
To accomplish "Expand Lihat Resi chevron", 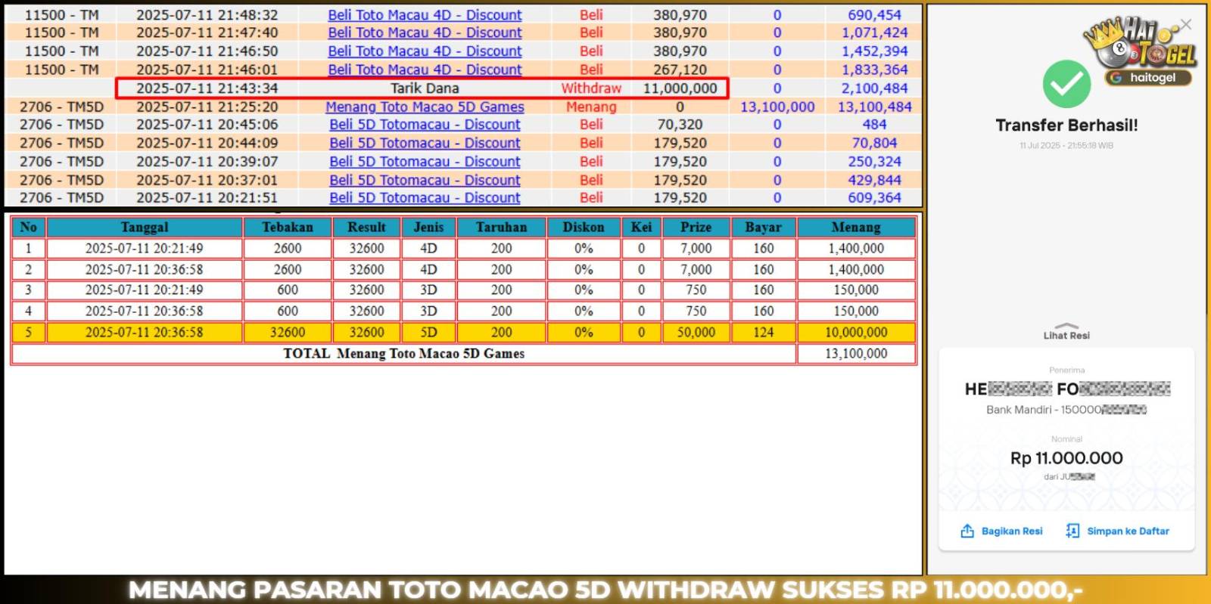I will click(x=1066, y=326).
